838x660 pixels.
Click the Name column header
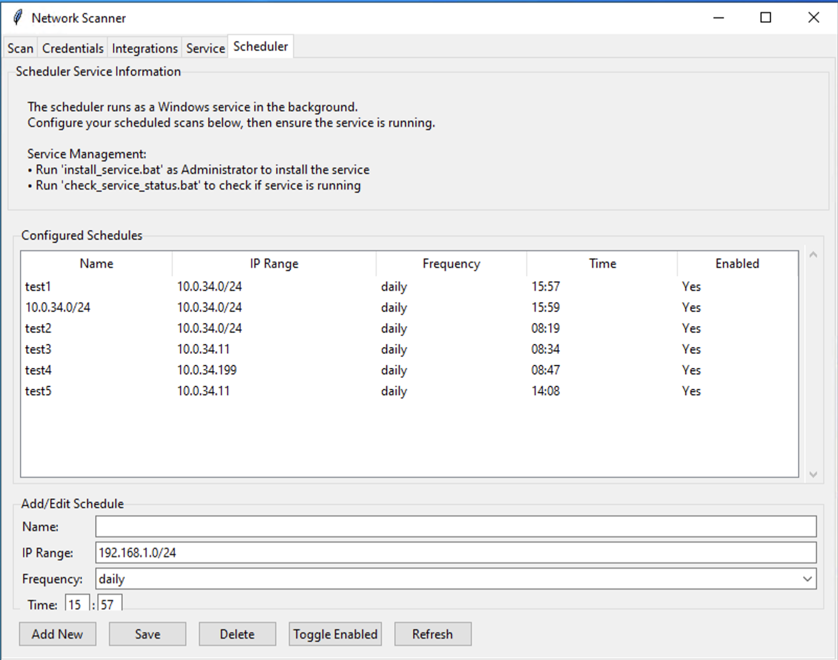click(x=96, y=263)
